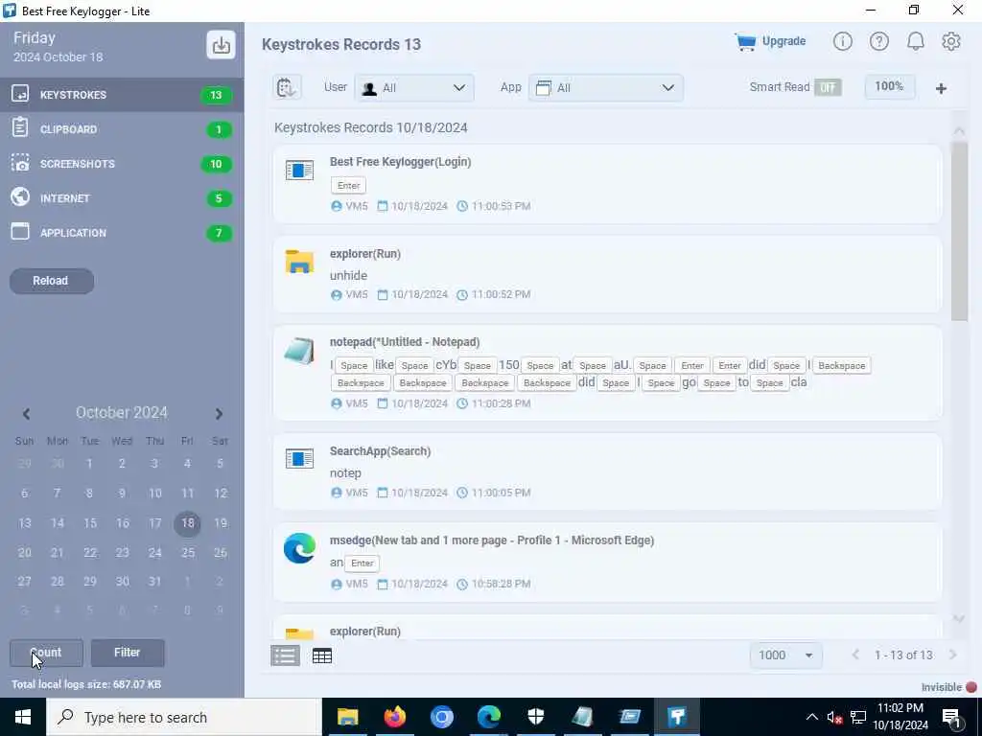
Task: Switch to list view icon
Action: coord(285,655)
